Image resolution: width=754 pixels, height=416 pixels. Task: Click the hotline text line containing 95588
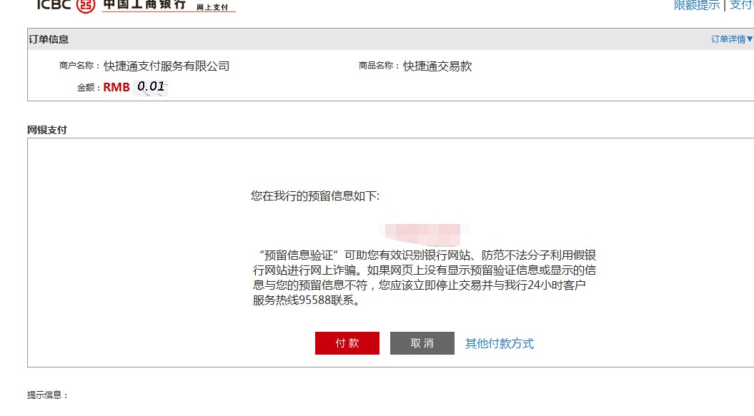(307, 300)
